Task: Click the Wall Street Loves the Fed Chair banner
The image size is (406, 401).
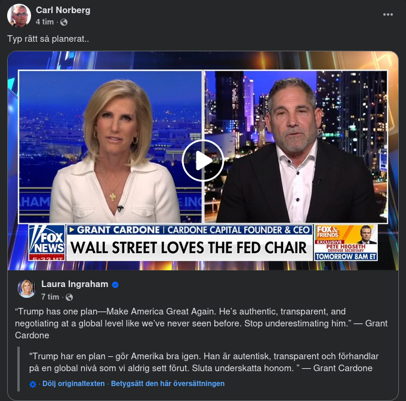Action: click(189, 248)
